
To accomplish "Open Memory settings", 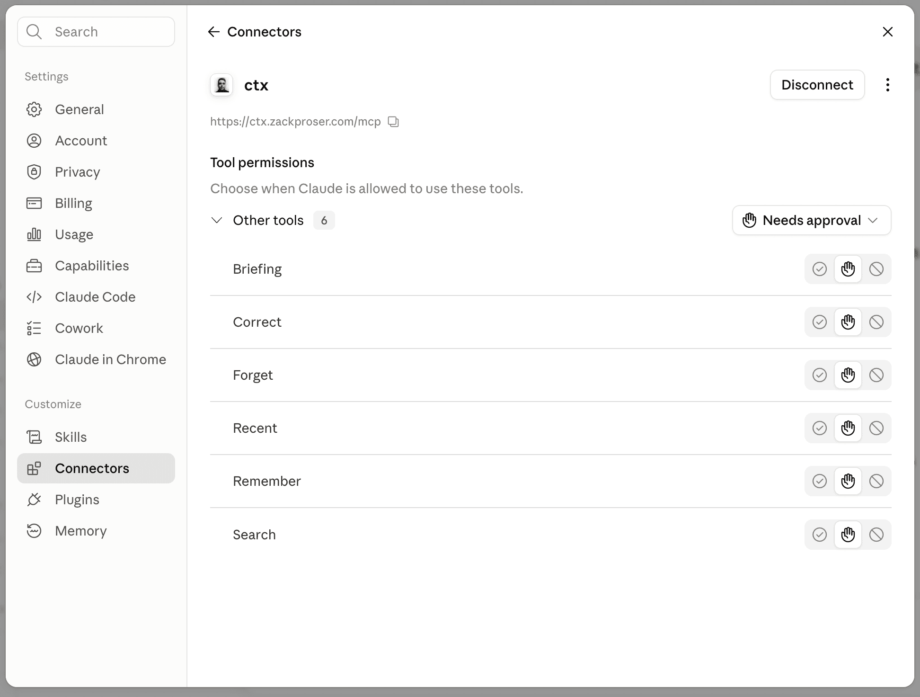I will pyautogui.click(x=96, y=531).
